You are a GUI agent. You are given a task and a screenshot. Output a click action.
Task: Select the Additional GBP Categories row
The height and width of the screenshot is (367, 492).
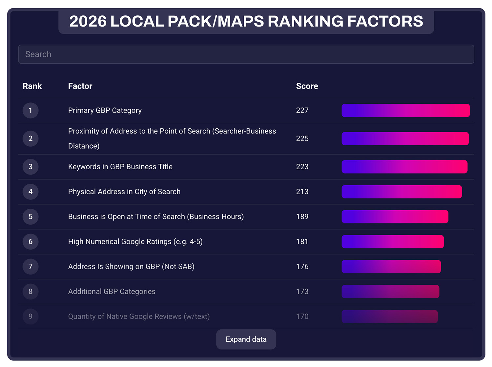[x=112, y=292]
